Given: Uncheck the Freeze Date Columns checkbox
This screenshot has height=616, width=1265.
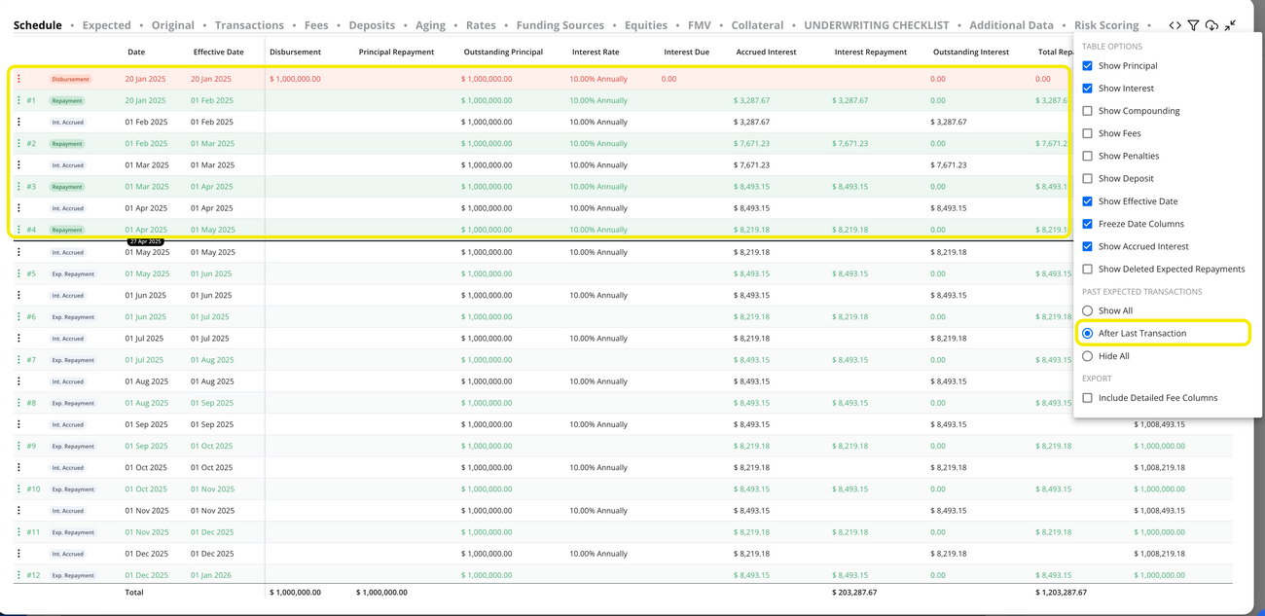Looking at the screenshot, I should (1088, 224).
